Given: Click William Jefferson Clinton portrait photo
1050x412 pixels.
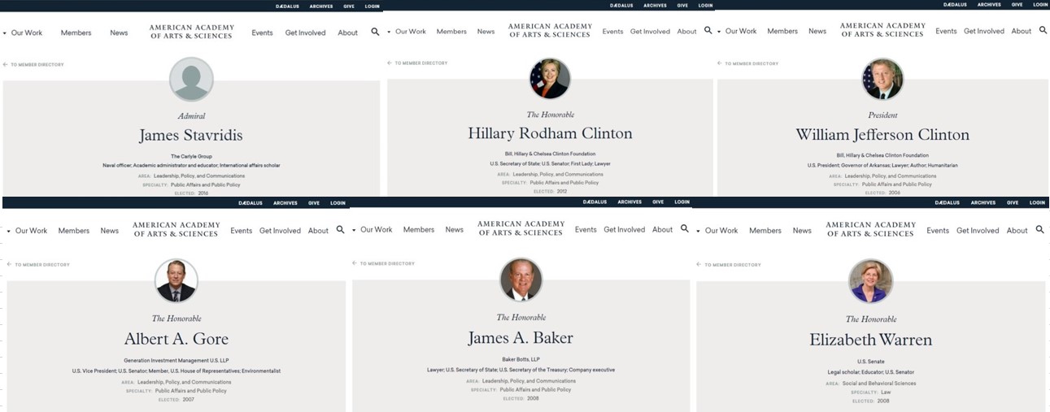Looking at the screenshot, I should [882, 79].
